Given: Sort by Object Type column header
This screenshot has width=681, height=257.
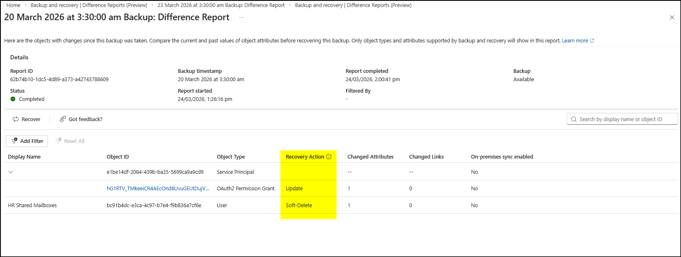Looking at the screenshot, I should click(x=230, y=157).
